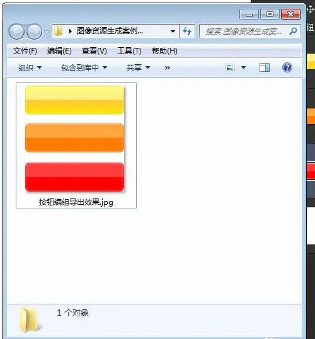Toggle the preview pane
The image size is (315, 339).
point(265,67)
